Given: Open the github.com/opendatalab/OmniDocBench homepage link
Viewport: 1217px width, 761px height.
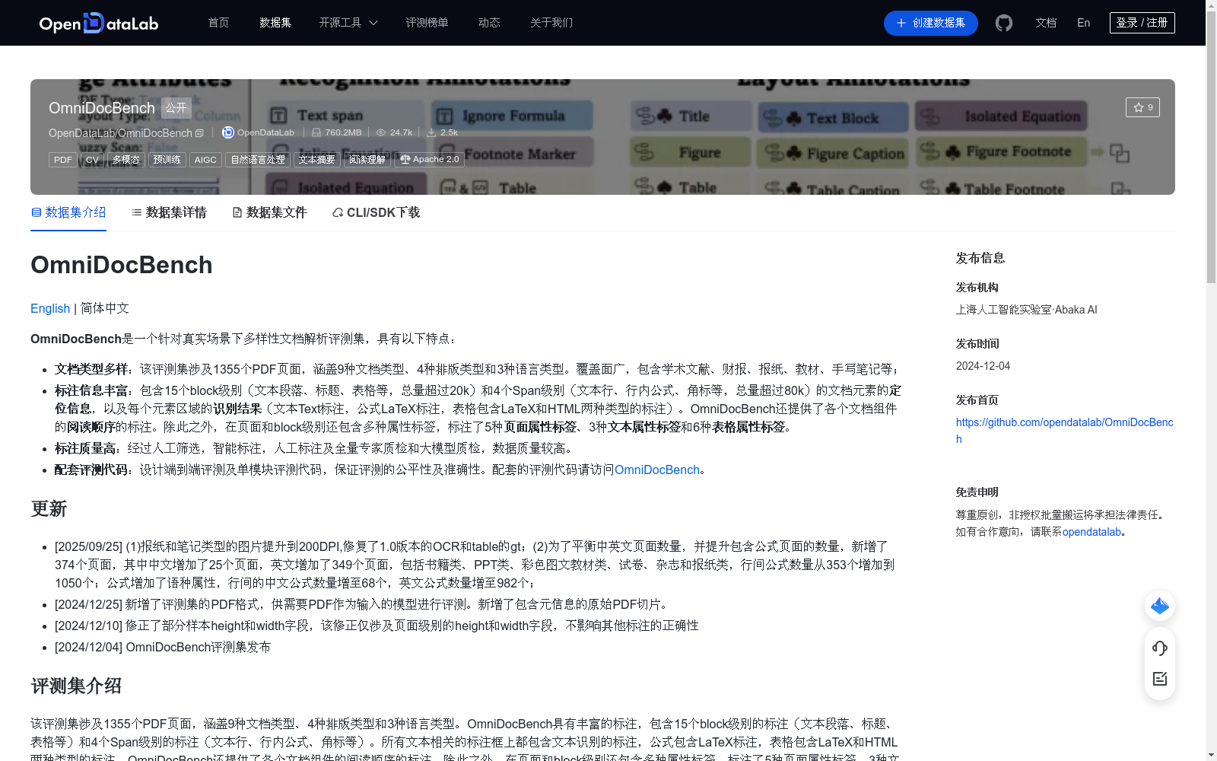Looking at the screenshot, I should [1064, 431].
